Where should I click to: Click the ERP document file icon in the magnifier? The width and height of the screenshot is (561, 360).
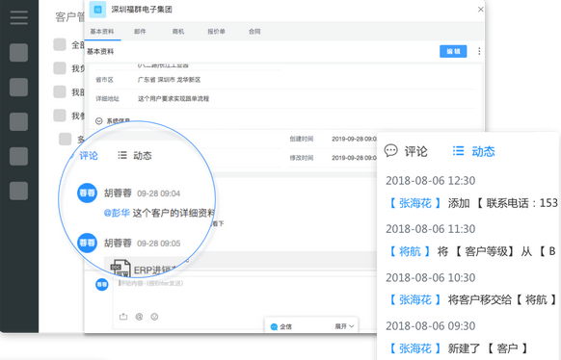coord(120,269)
